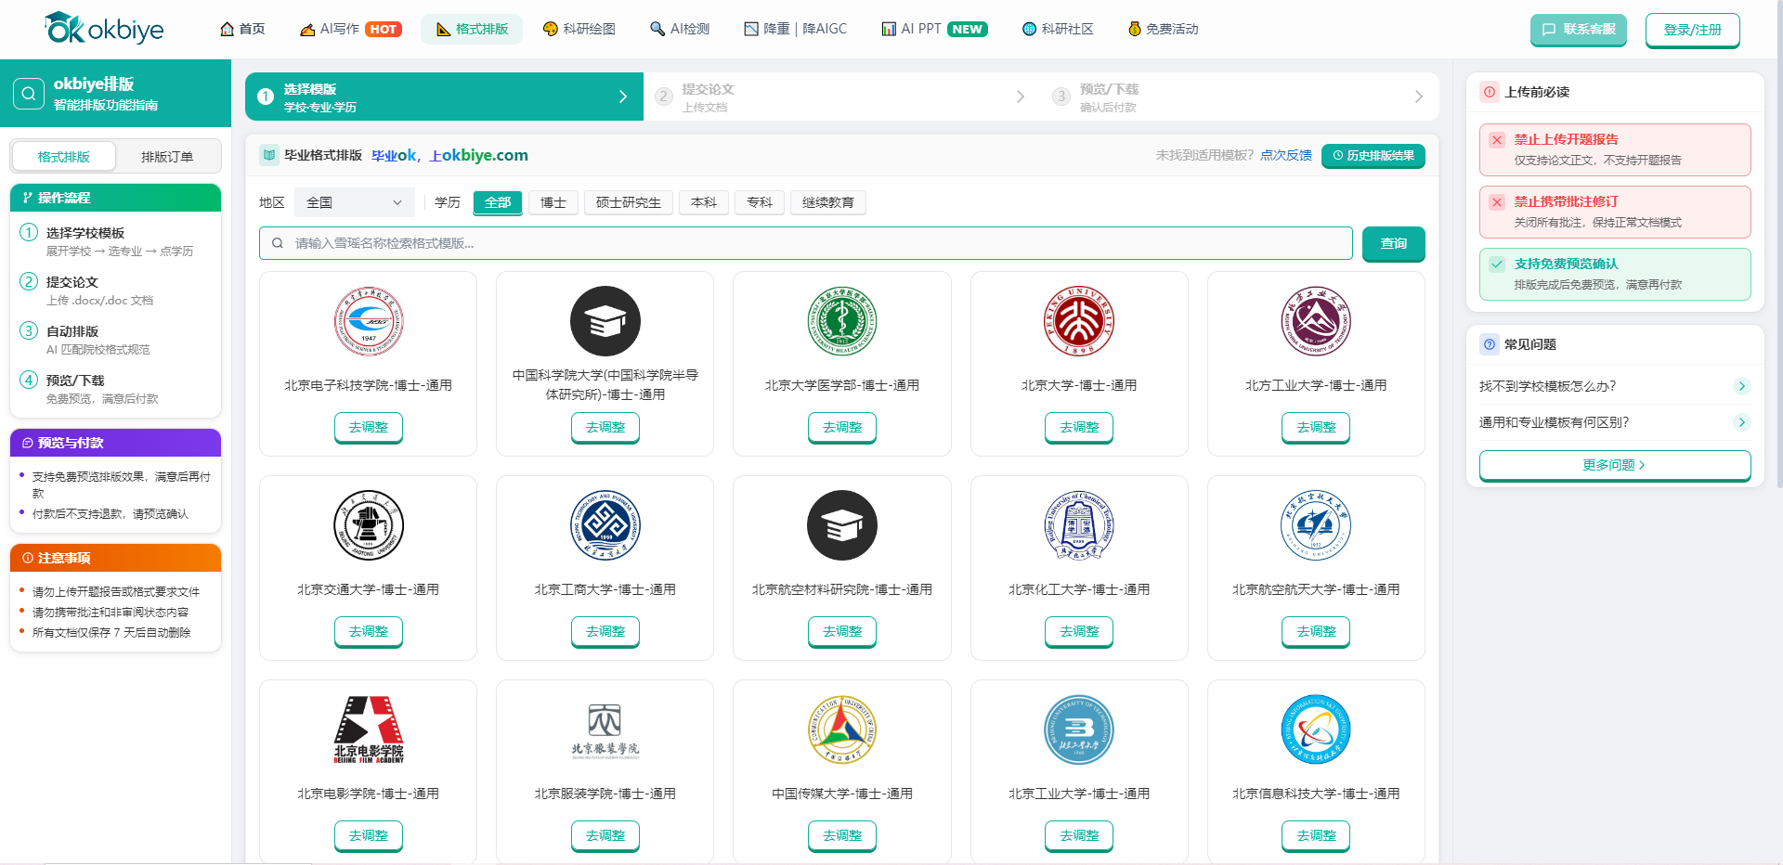Click the chevron after 预览/下载 step
This screenshot has height=865, width=1783.
(1419, 97)
